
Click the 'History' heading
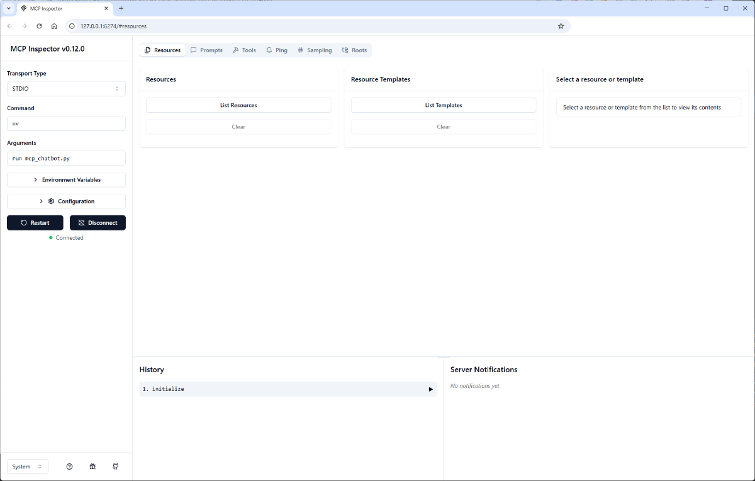(152, 370)
